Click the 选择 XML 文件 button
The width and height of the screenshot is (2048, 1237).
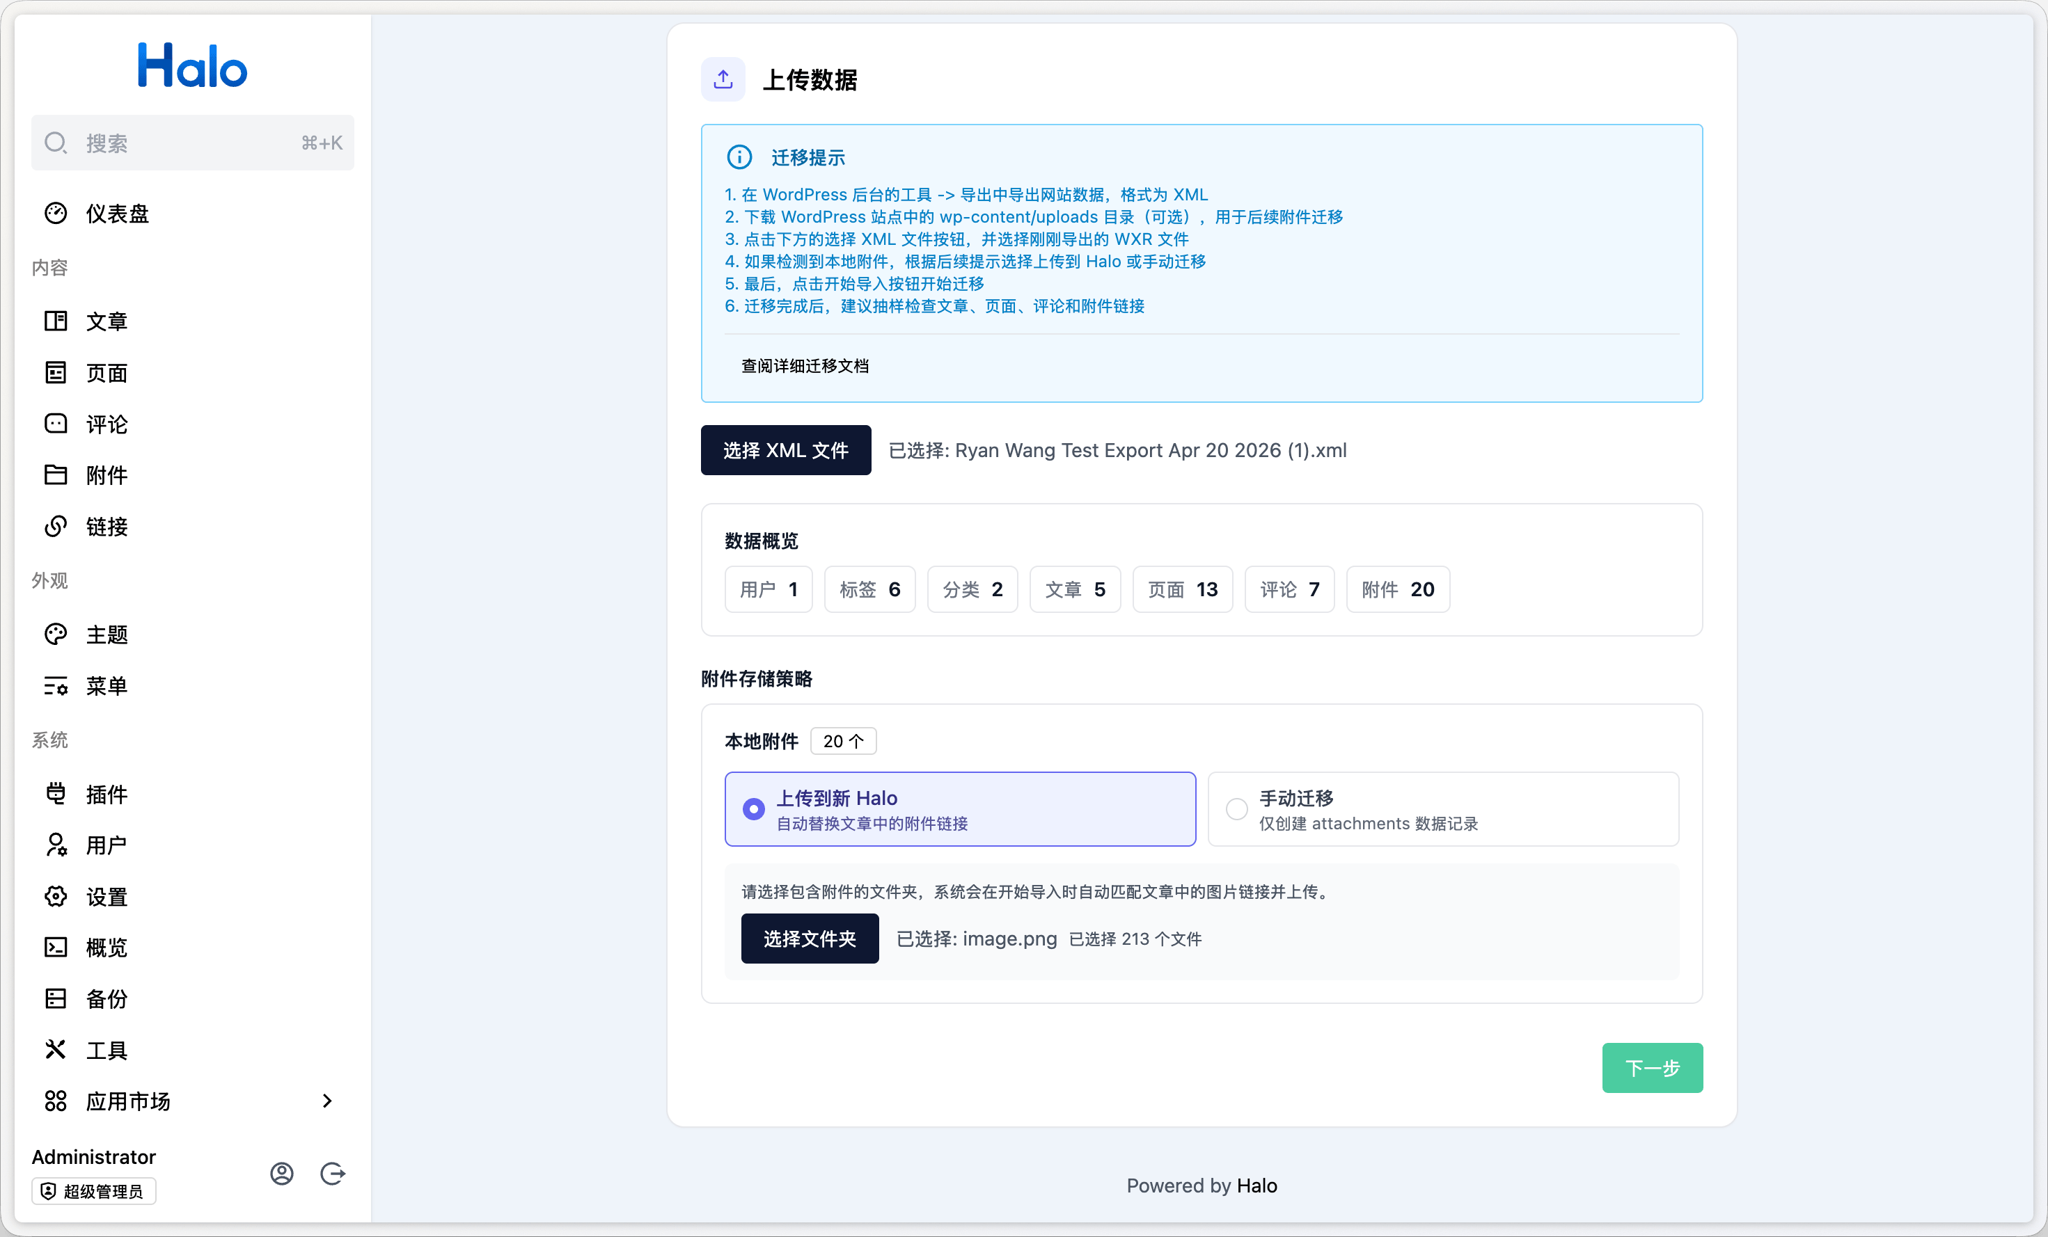click(x=785, y=450)
